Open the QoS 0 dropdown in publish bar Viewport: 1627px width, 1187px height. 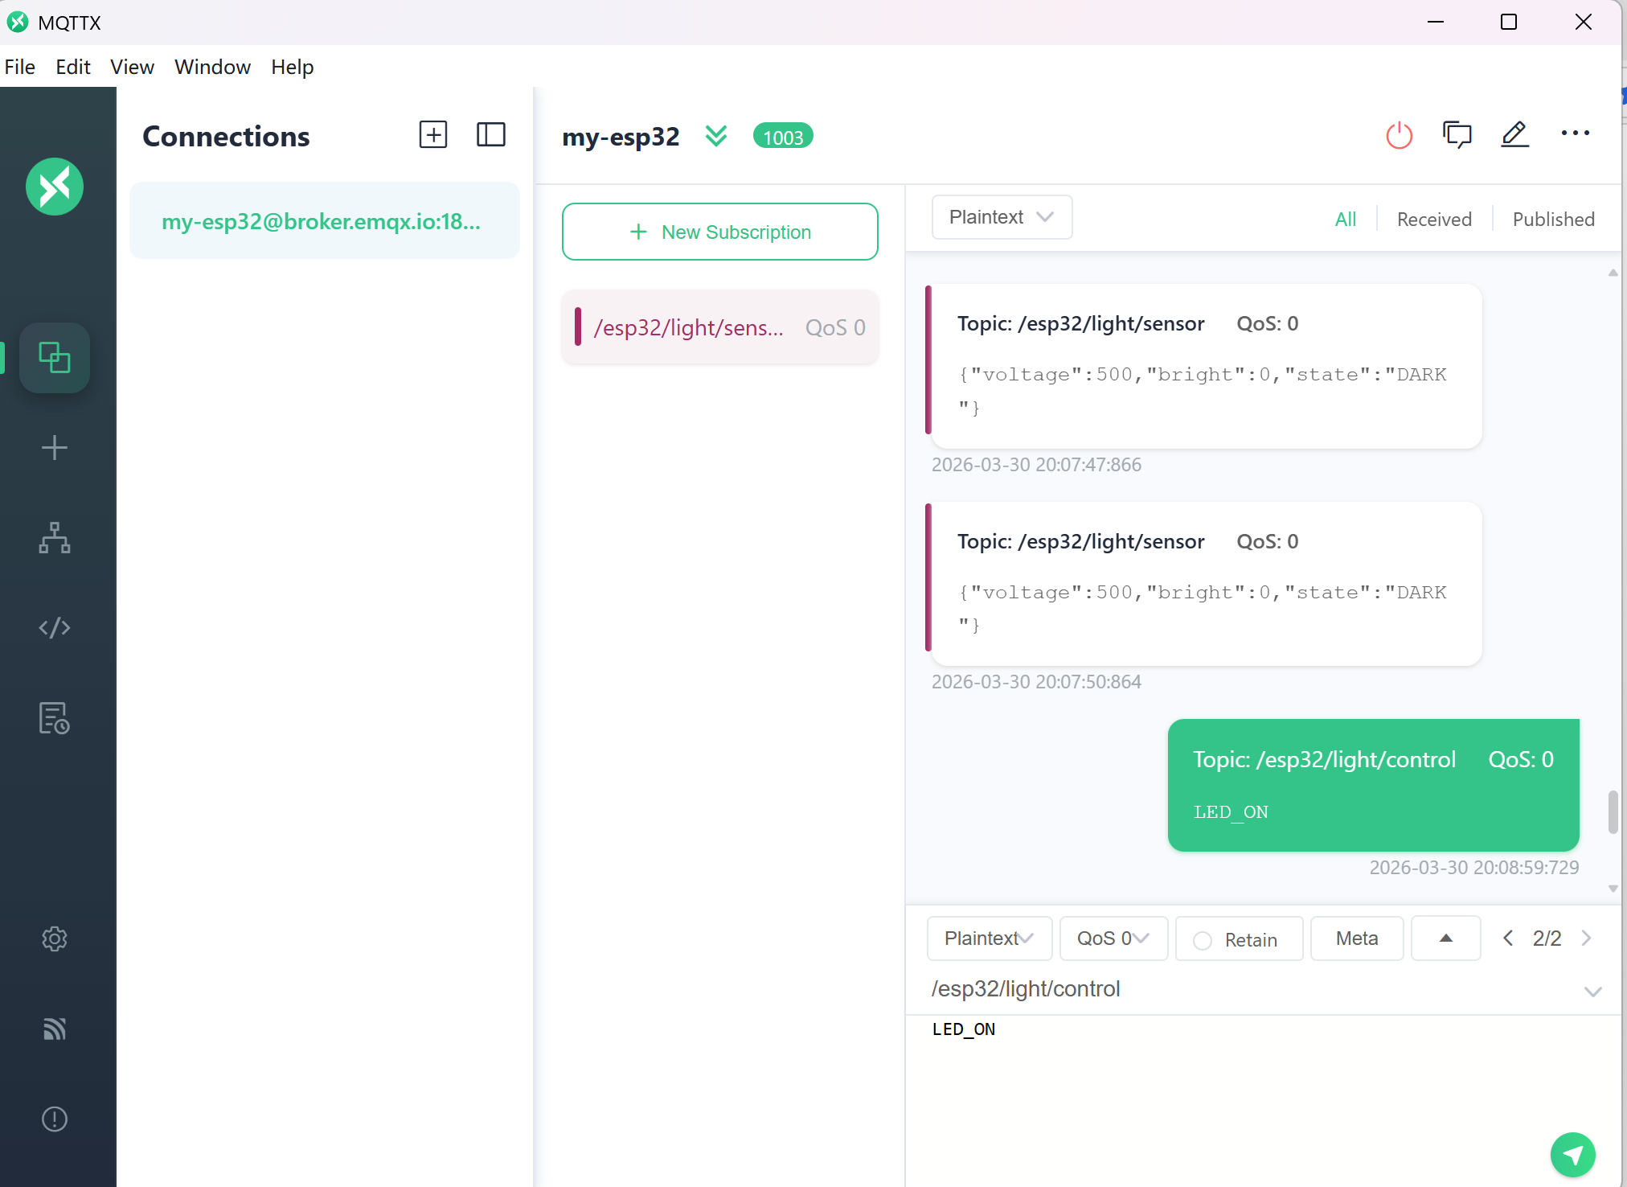(1113, 939)
